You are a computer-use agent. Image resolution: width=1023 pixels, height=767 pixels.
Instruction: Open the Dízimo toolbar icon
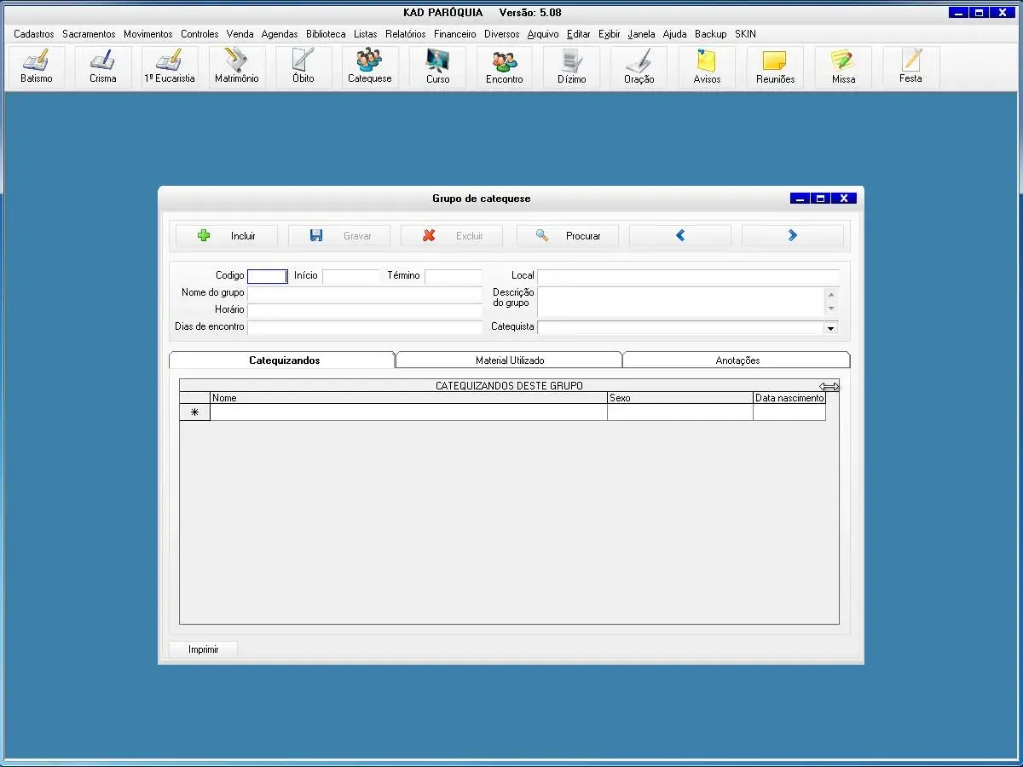572,67
